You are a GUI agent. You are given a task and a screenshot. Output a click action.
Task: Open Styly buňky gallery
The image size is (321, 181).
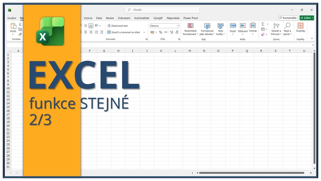coord(220,29)
